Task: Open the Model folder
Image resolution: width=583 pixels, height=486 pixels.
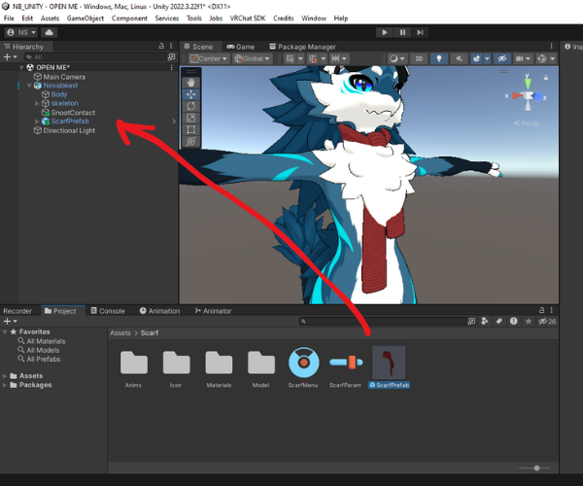Action: tap(261, 367)
